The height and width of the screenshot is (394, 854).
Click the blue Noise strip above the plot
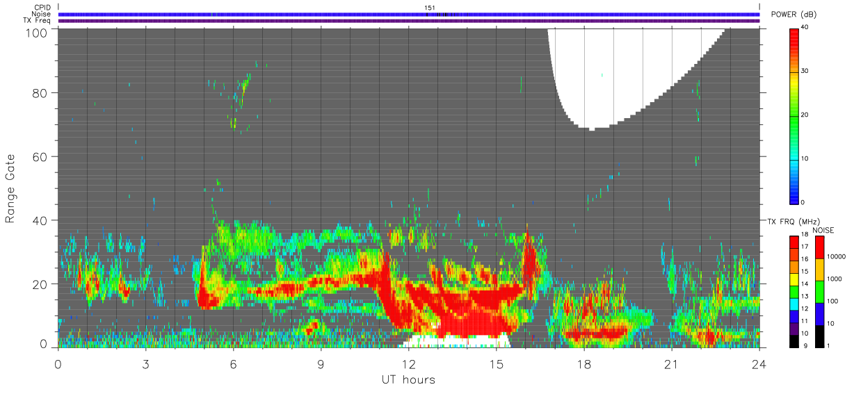(x=408, y=14)
